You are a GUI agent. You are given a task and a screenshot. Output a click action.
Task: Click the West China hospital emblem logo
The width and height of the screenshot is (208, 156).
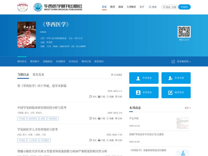[23, 7]
